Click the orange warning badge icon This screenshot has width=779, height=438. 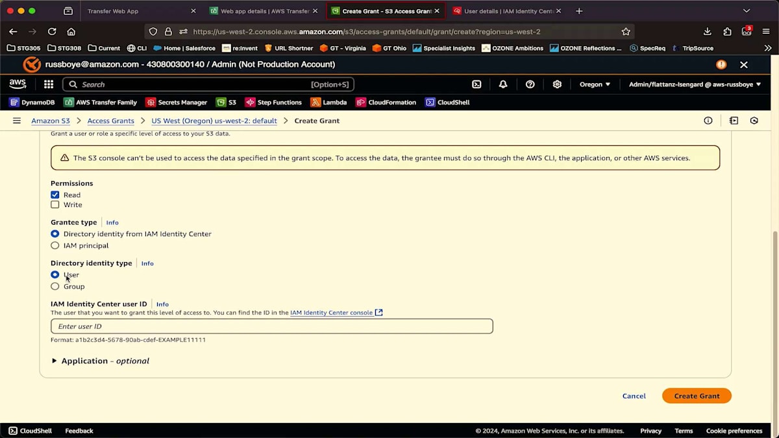721,64
